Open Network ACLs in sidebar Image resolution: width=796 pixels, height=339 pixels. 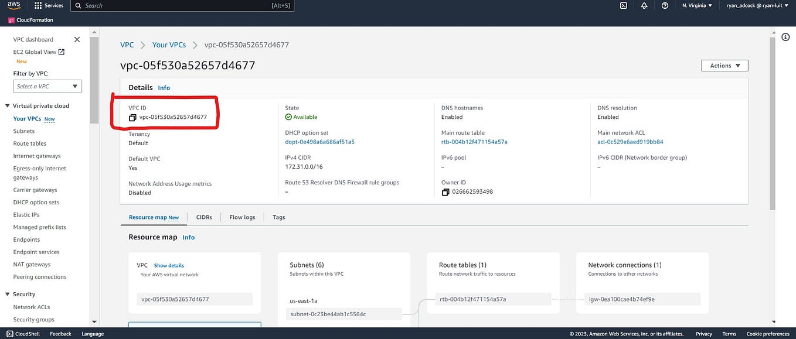[x=32, y=307]
